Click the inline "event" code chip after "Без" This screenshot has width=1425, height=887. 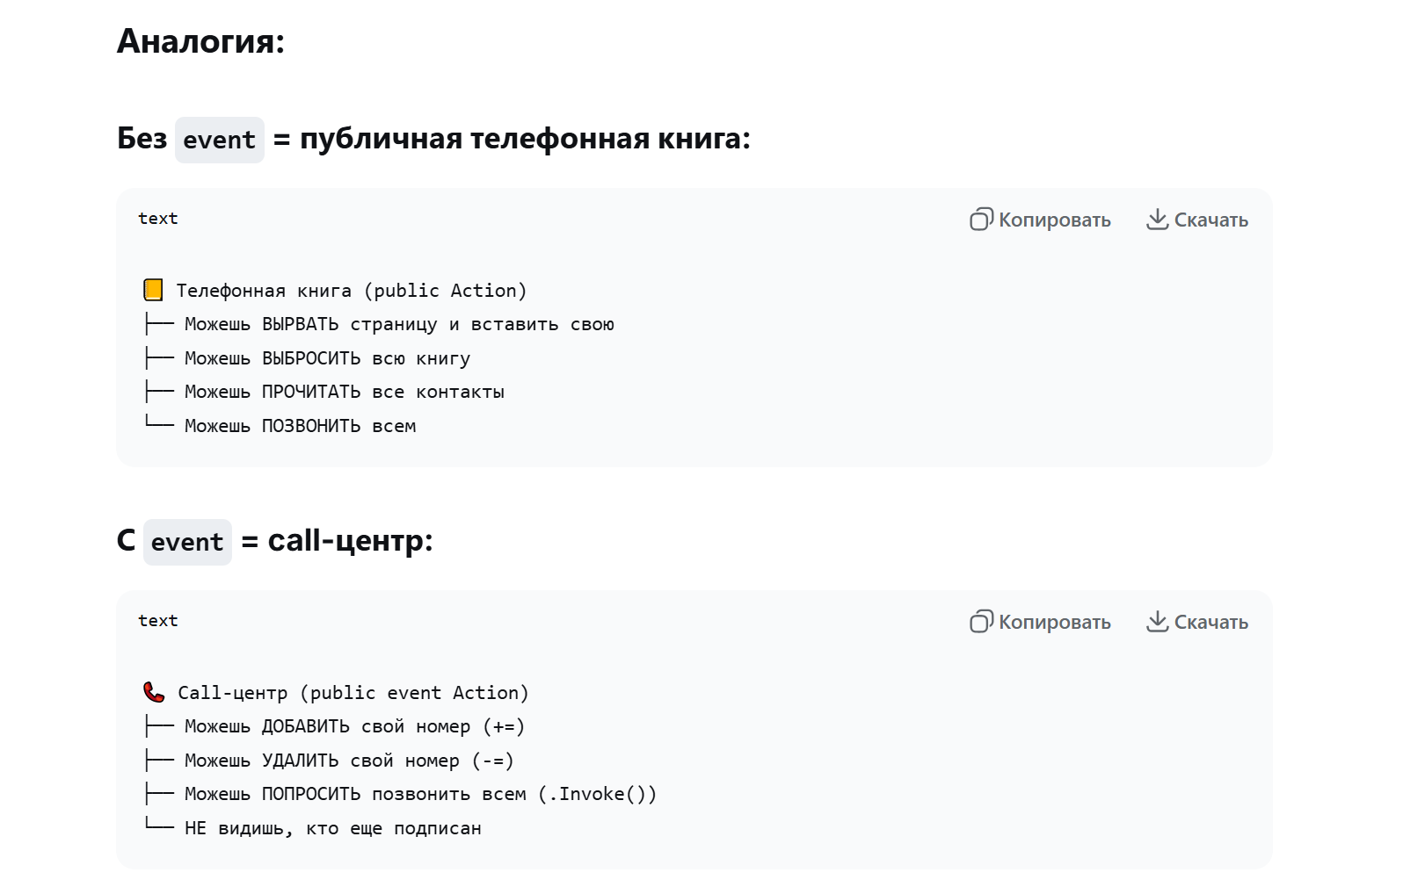coord(219,140)
